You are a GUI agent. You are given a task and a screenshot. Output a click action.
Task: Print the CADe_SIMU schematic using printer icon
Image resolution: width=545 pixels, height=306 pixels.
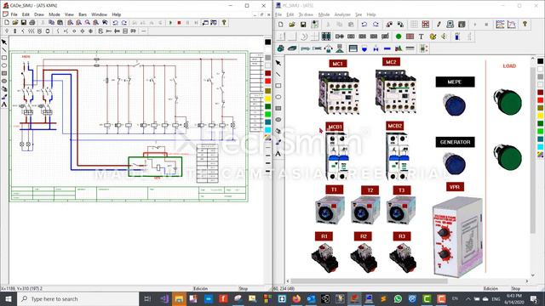pyautogui.click(x=32, y=23)
